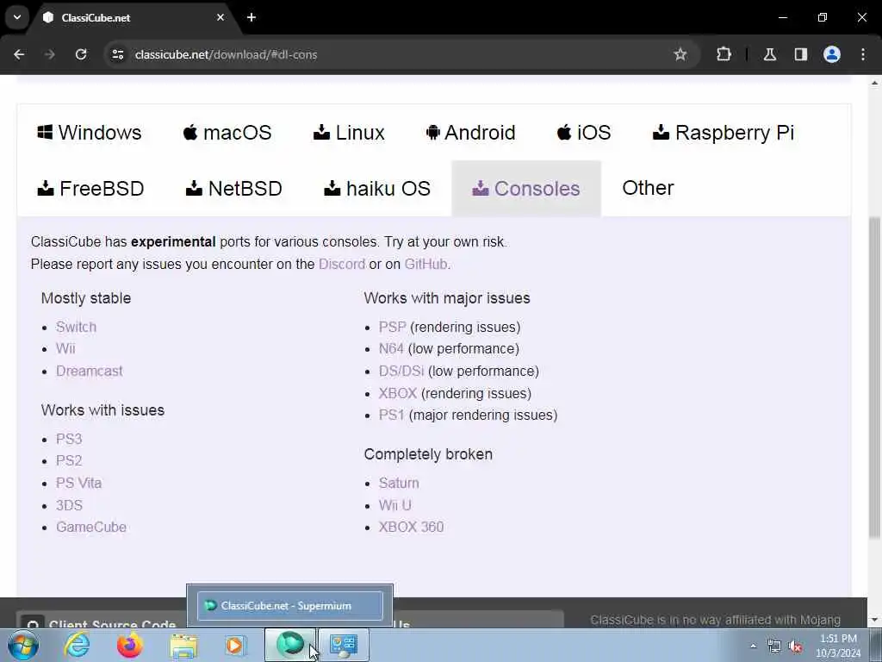Open the Discord link
882x662 pixels.
[x=341, y=264]
